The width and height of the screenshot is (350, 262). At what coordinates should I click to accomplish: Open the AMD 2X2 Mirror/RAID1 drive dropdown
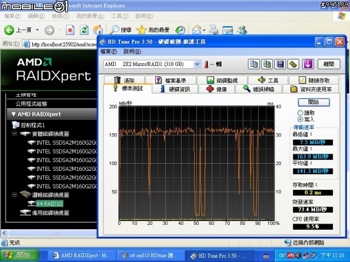tap(197, 64)
